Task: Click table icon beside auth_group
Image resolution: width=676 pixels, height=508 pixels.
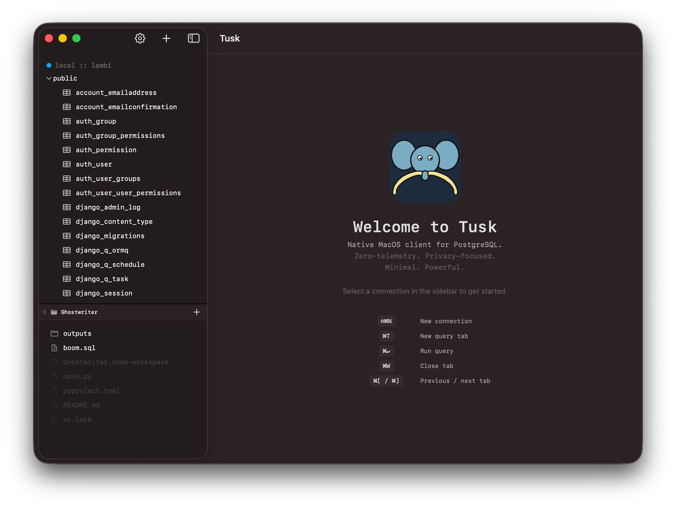Action: [66, 121]
